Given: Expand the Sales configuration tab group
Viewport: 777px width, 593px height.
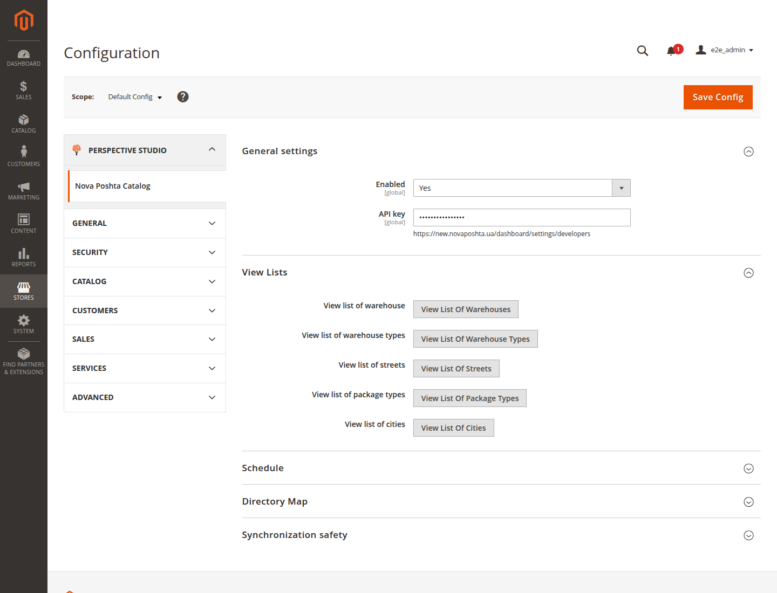Looking at the screenshot, I should 145,339.
